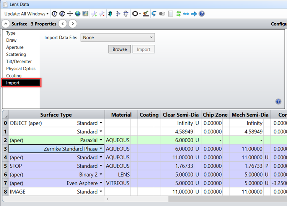
Task: Click the blue right arrow icon
Action: coord(194,14)
